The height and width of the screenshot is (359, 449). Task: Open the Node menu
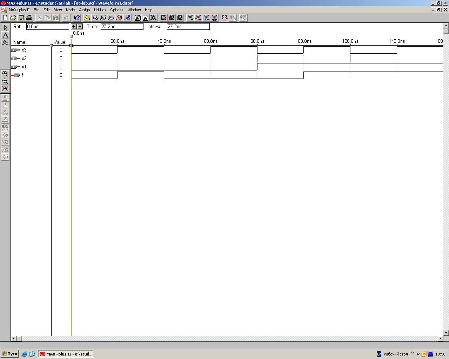pyautogui.click(x=70, y=10)
